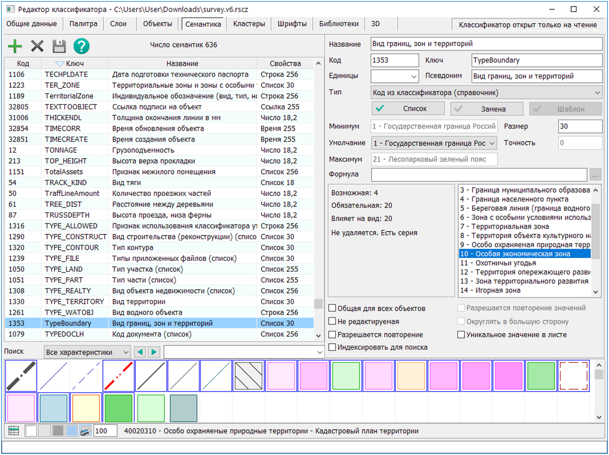Click the printer icon in bottom toolbar
The image size is (609, 455).
pyautogui.click(x=85, y=431)
